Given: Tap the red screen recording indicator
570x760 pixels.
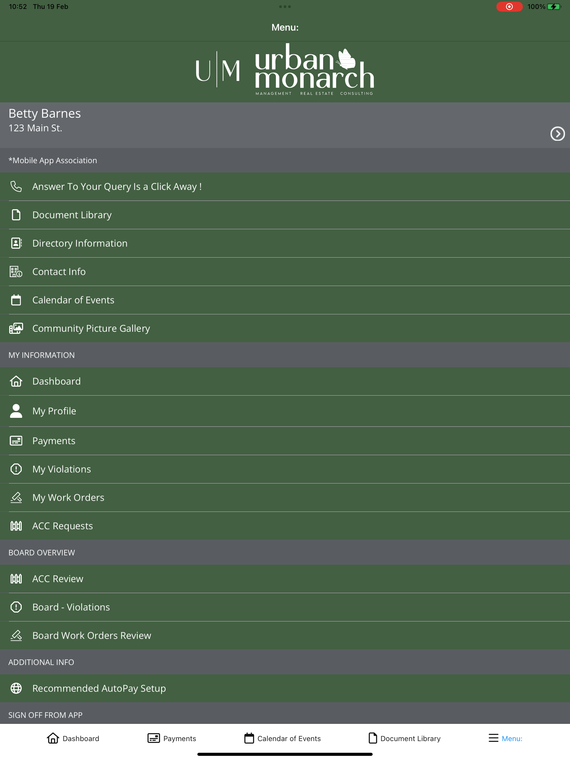Looking at the screenshot, I should coord(509,6).
